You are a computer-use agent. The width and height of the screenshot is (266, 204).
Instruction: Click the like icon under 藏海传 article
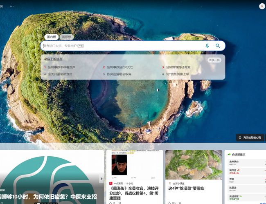pos(110,203)
